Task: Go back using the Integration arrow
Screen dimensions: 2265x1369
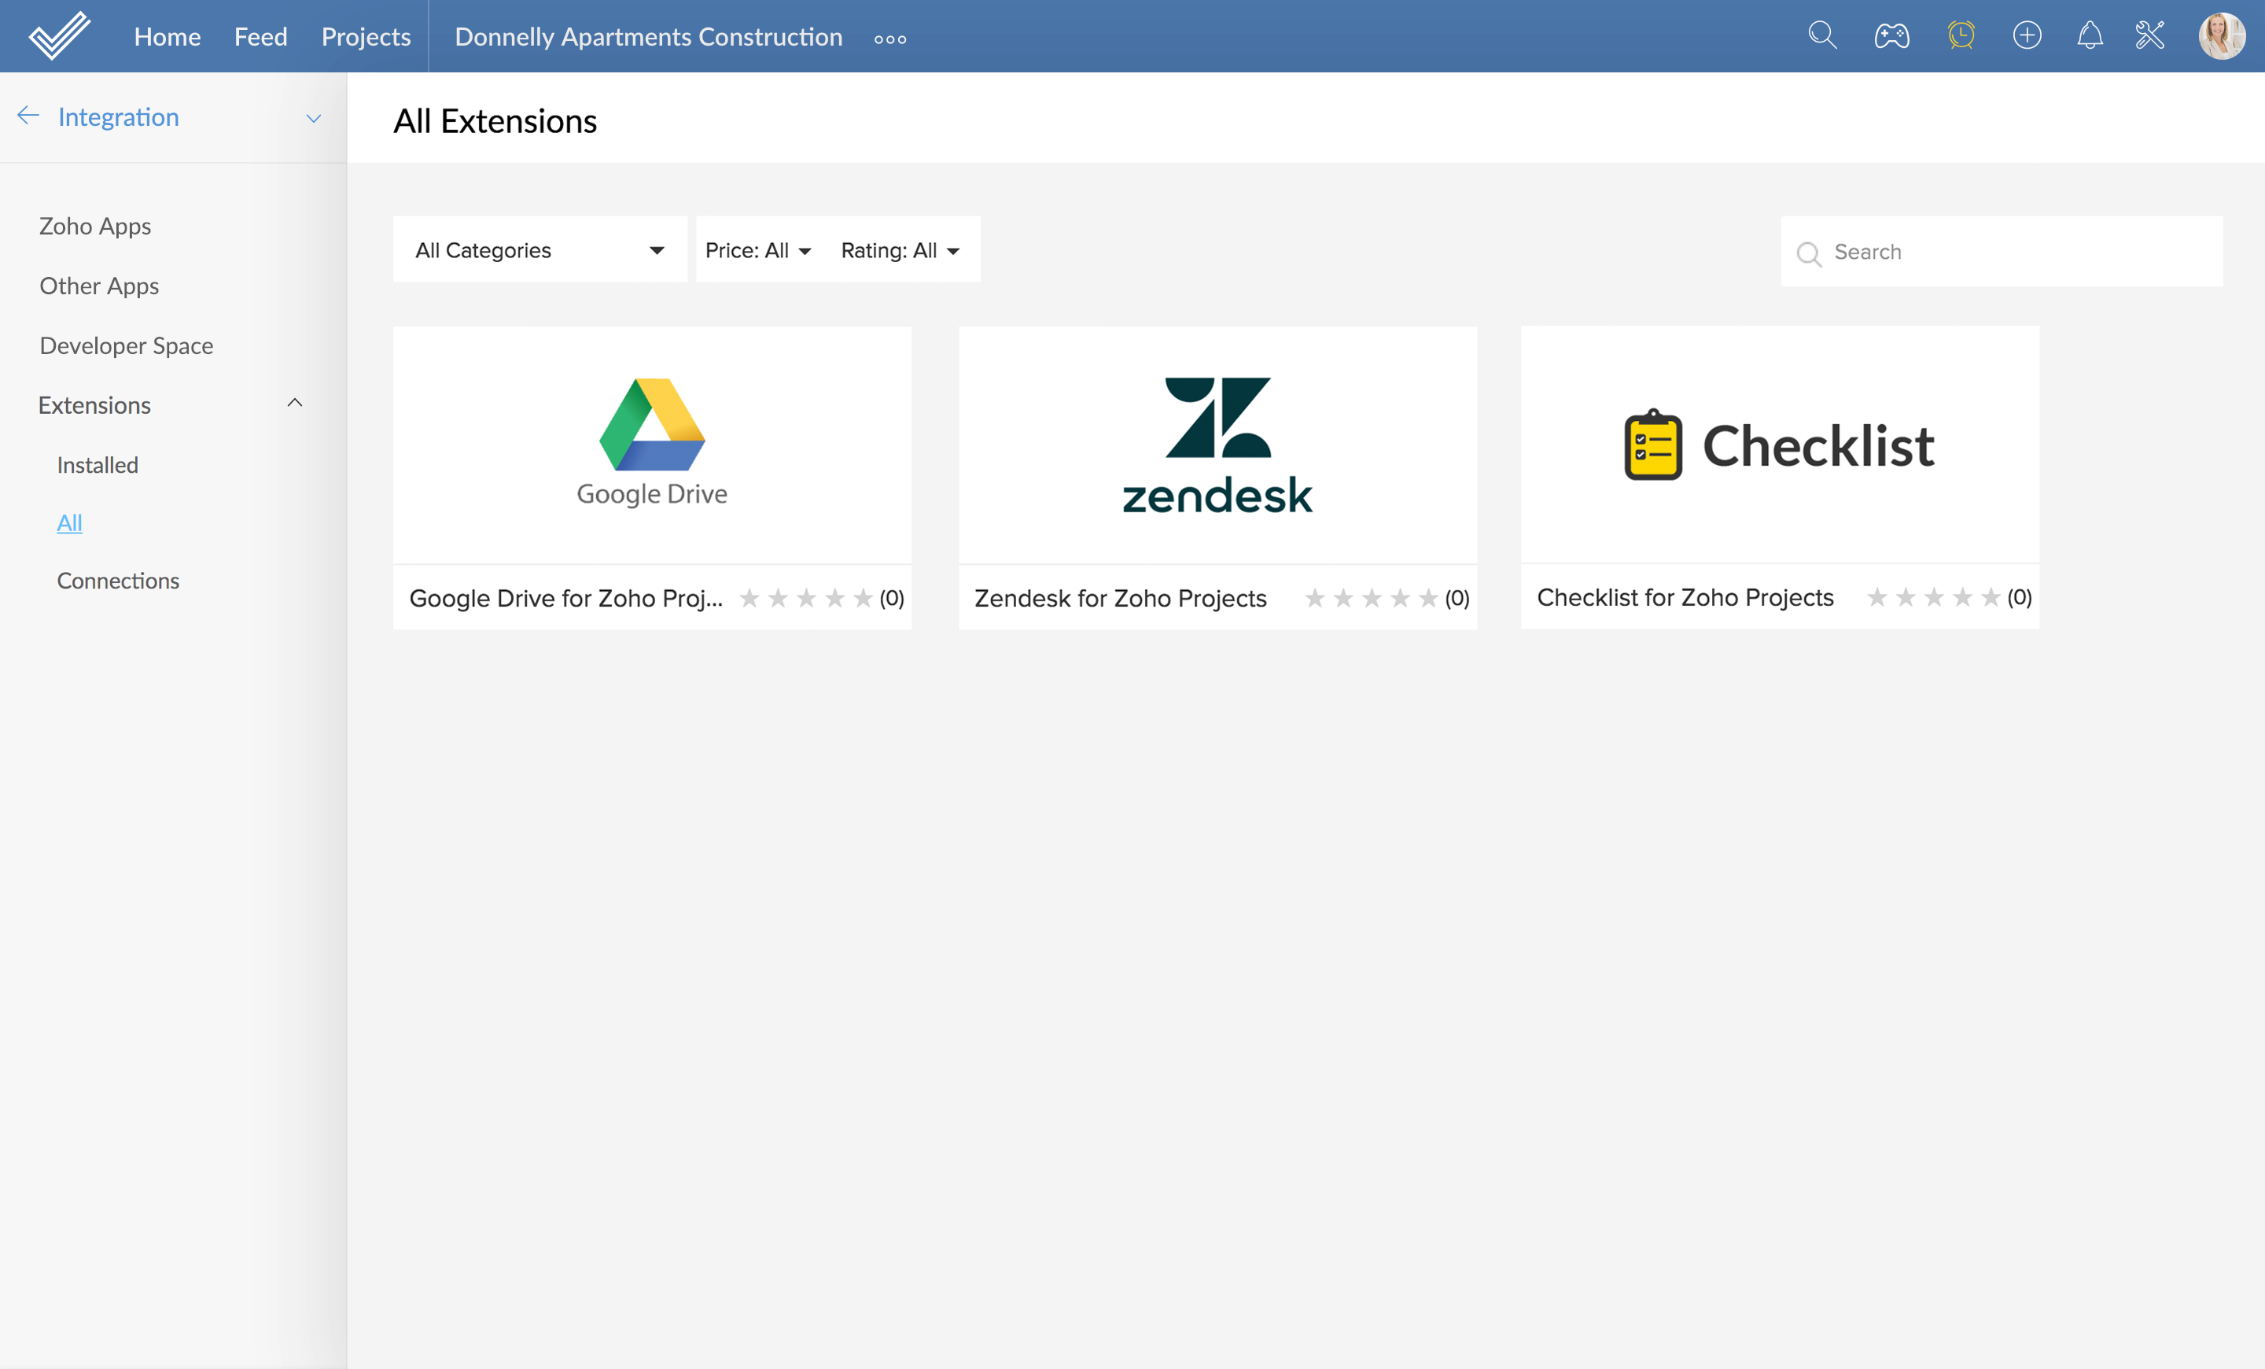Action: 28,116
